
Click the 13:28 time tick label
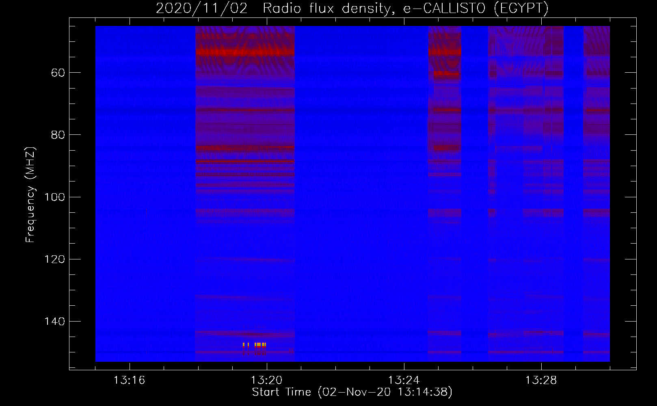coord(541,380)
